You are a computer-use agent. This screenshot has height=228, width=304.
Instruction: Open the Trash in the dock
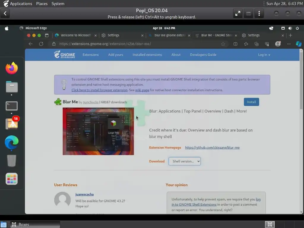pyautogui.click(x=12, y=161)
